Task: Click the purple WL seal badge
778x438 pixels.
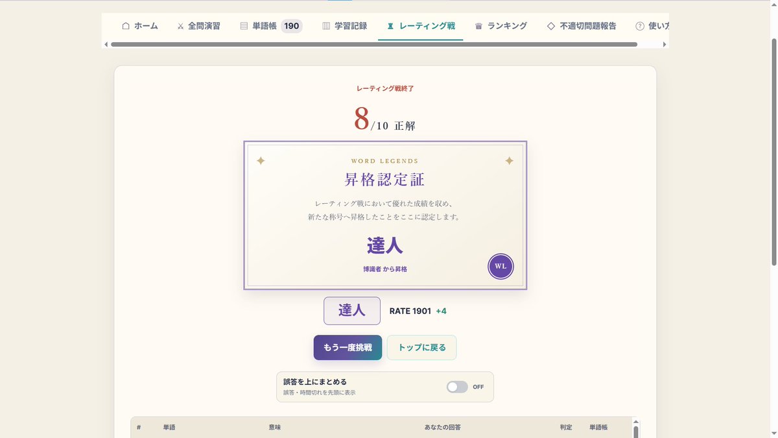Action: [501, 266]
